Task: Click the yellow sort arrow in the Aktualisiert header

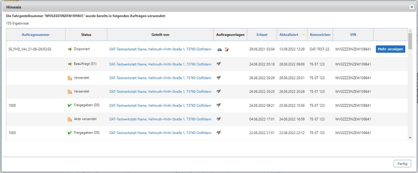Action: [303, 35]
